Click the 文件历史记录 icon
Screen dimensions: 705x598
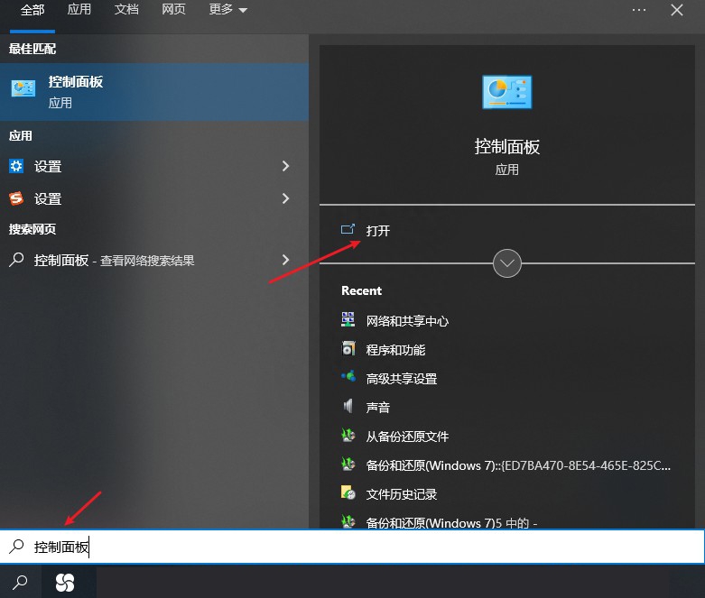[x=348, y=492]
